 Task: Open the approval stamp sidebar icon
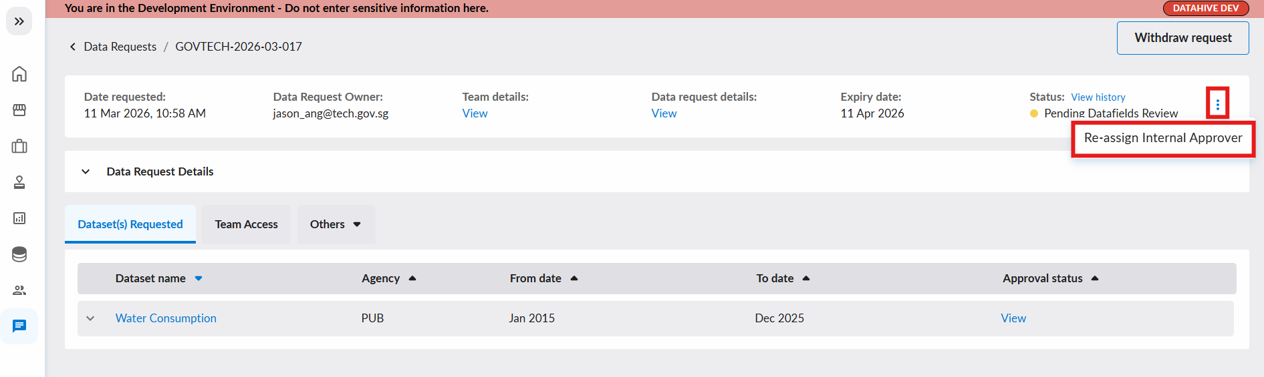tap(19, 182)
